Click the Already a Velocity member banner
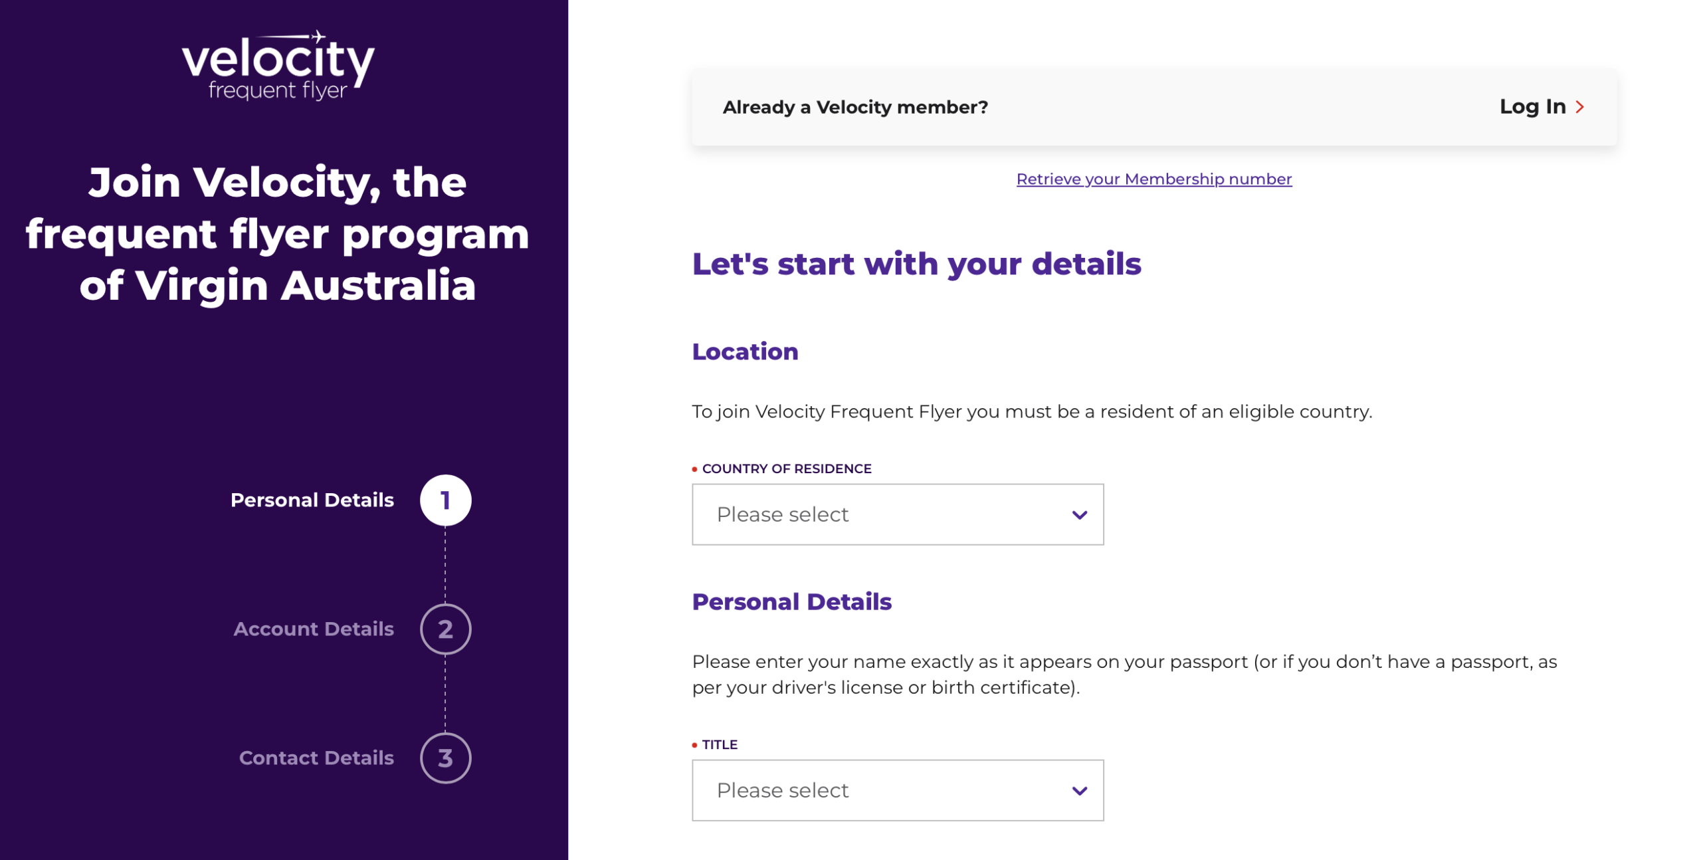The width and height of the screenshot is (1701, 860). [x=1154, y=107]
